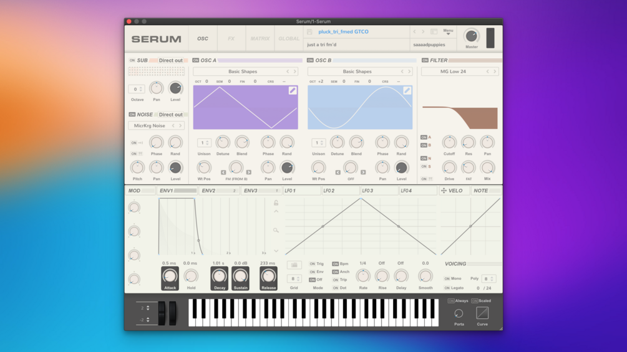
Task: Click the envelope up chevron icon
Action: click(276, 211)
